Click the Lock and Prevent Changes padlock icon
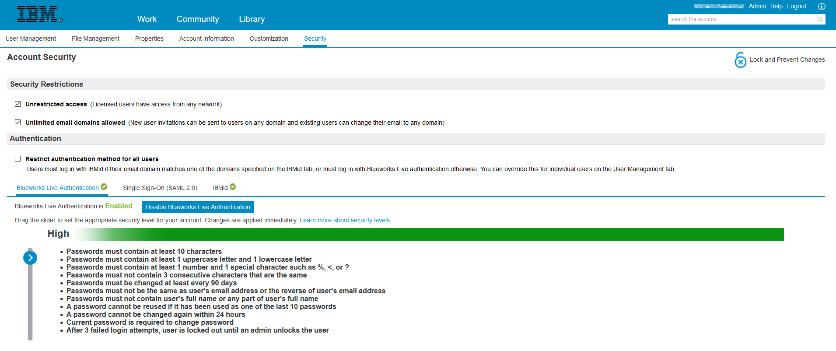This screenshot has width=836, height=351. [740, 60]
